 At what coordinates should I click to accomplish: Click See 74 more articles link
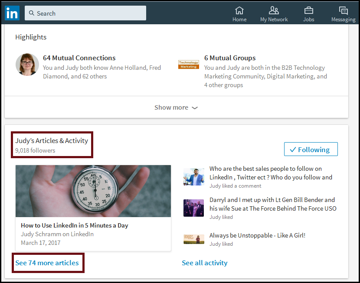(47, 263)
